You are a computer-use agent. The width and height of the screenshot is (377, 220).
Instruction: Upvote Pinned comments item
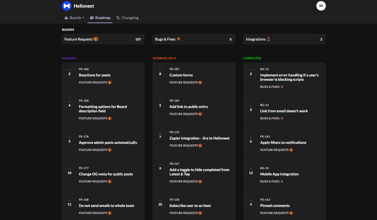pos(251,203)
